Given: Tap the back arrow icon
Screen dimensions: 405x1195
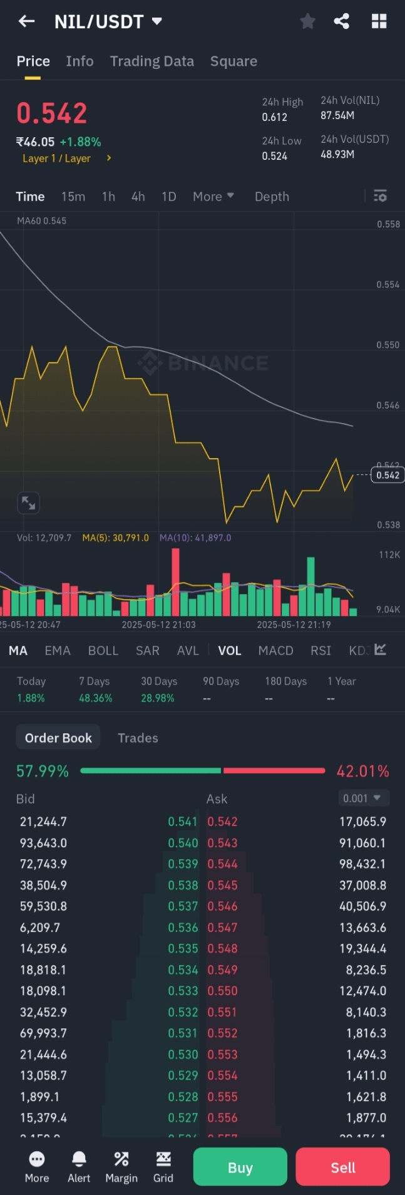Looking at the screenshot, I should coord(26,21).
